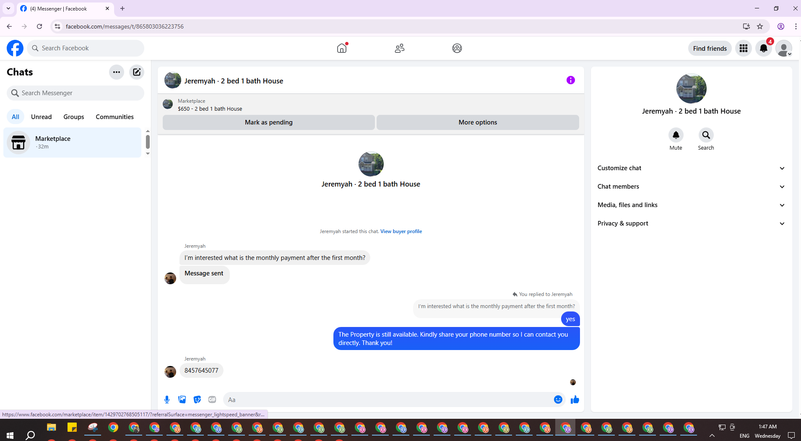Open File Explorer from taskbar
Image resolution: width=801 pixels, height=441 pixels.
51,428
